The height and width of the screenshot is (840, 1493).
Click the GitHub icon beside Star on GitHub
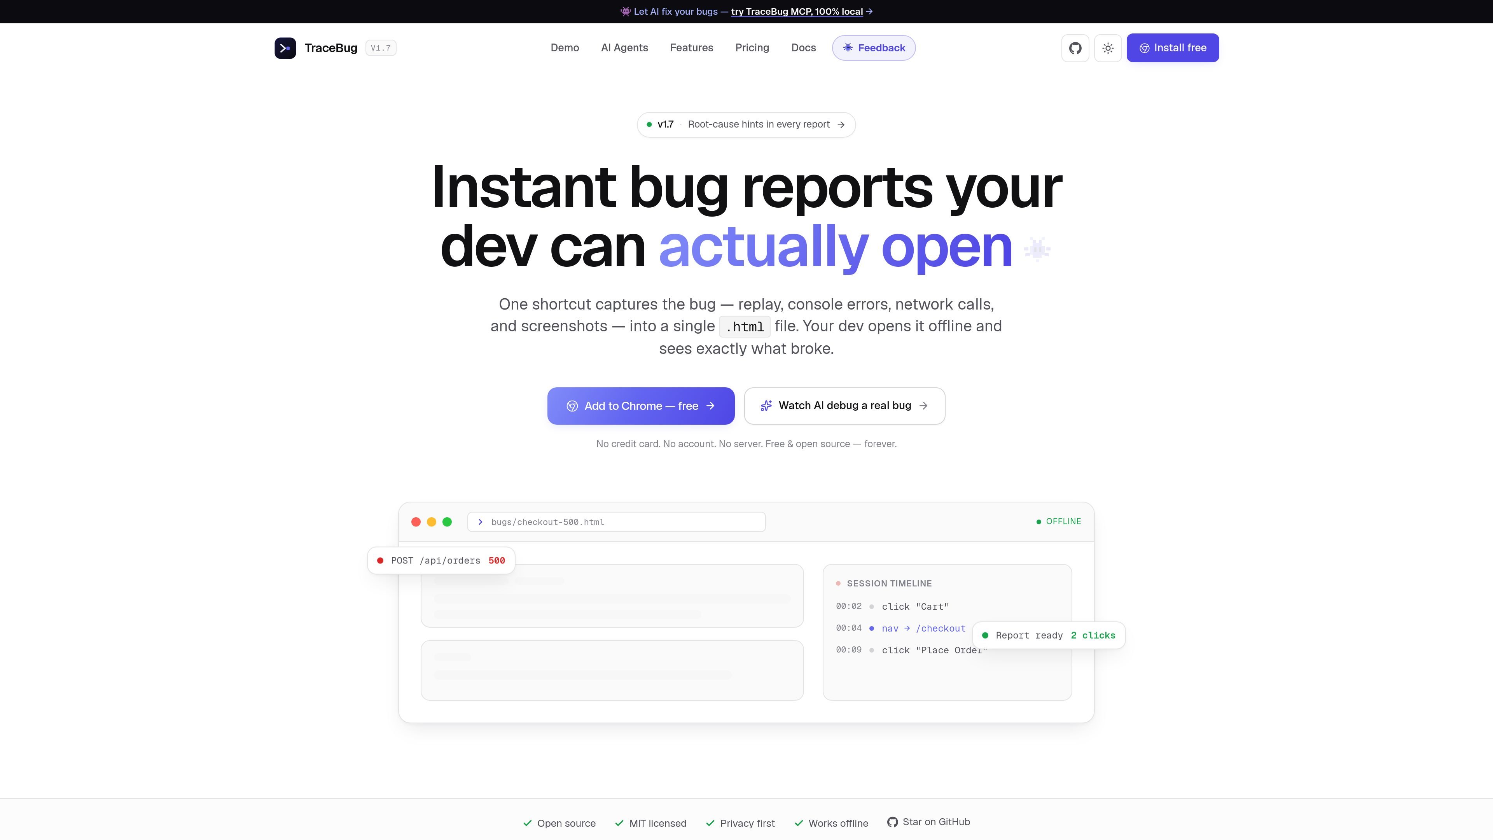pos(893,822)
